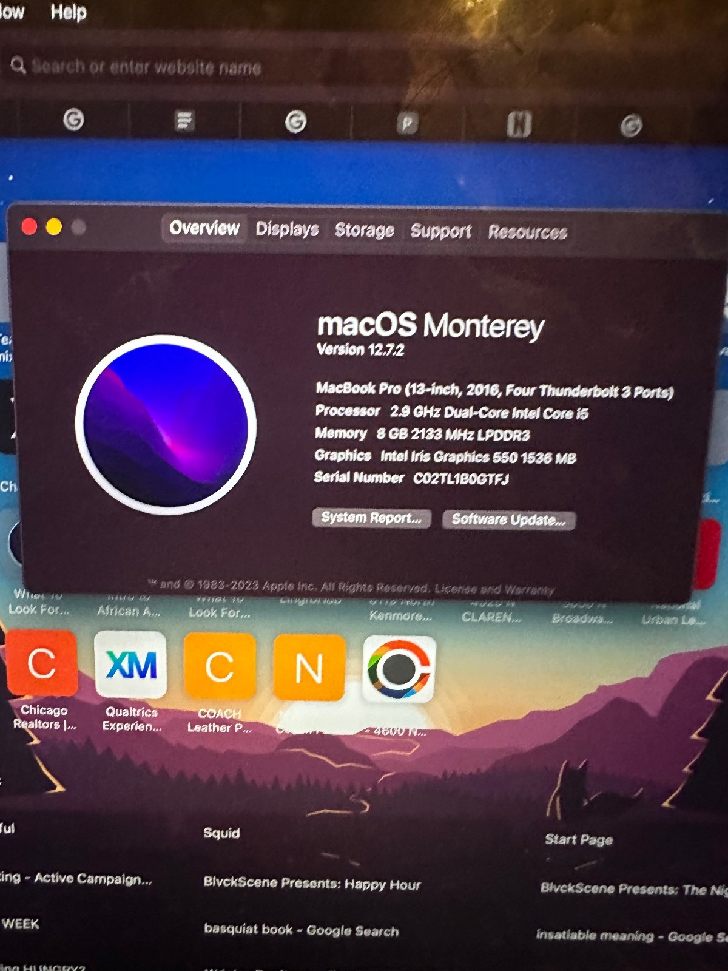728x971 pixels.
Task: Click the Graphics Intel Iris Graphics 550 line
Action: point(445,456)
